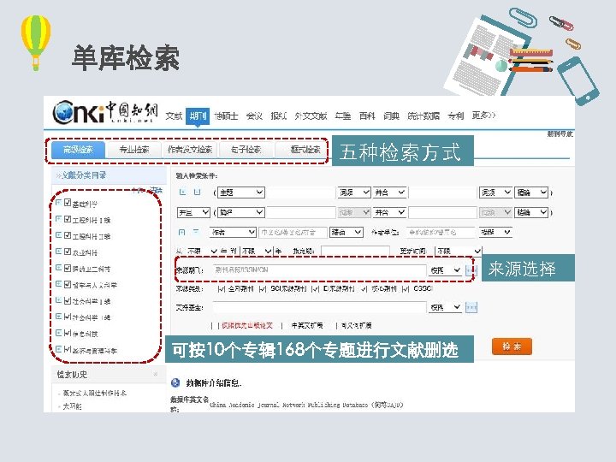Expand the 基础科学 category tree node
Screen dimensions: 616x462
click(58, 203)
